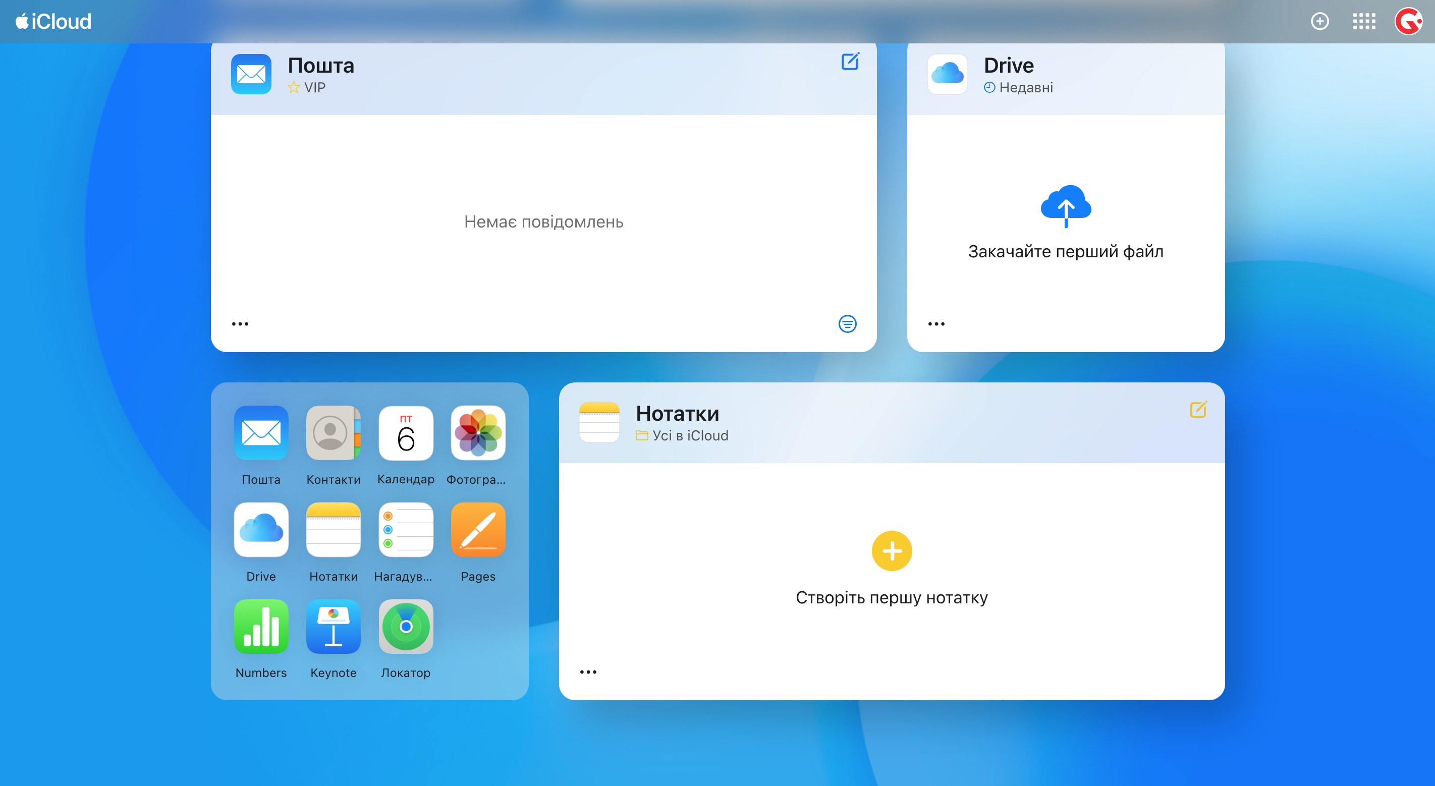Click the mail filter icon in Пошта widget
Image resolution: width=1435 pixels, height=786 pixels.
tap(847, 324)
